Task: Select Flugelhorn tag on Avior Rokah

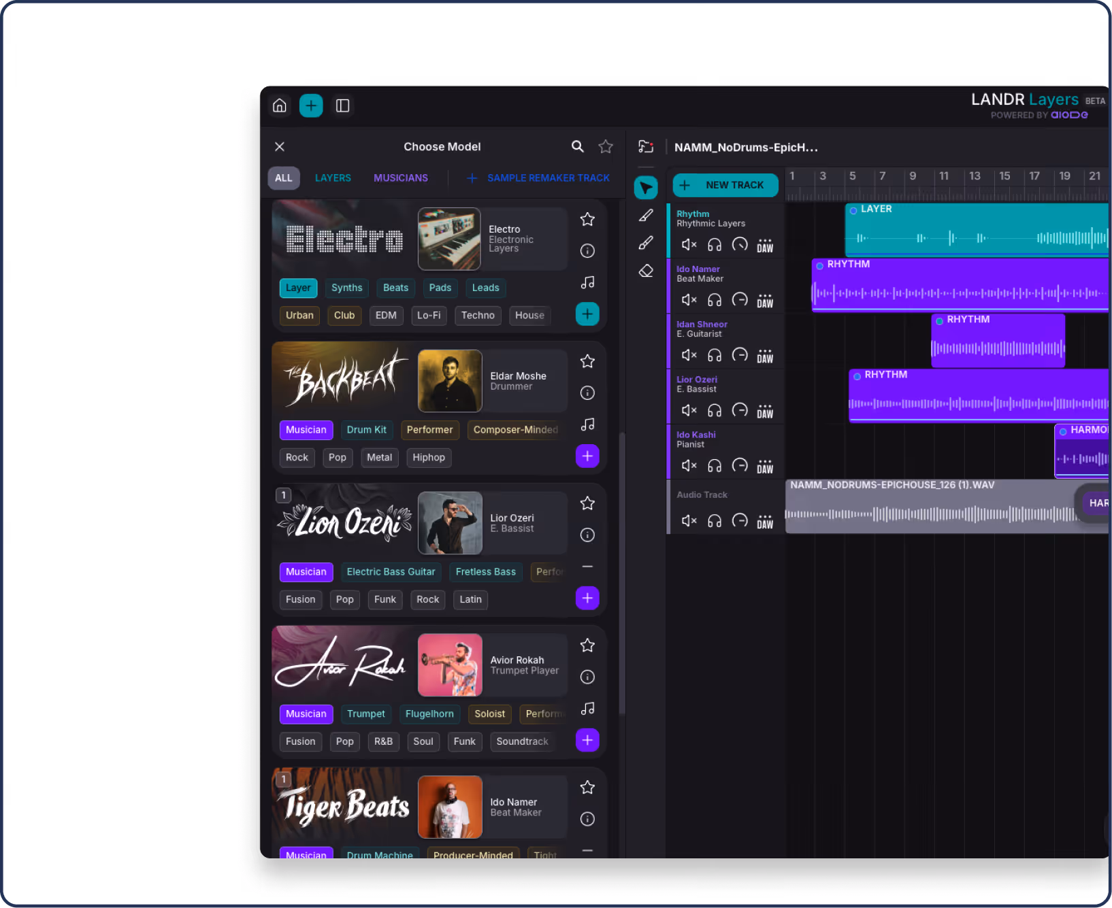Action: 429,714
